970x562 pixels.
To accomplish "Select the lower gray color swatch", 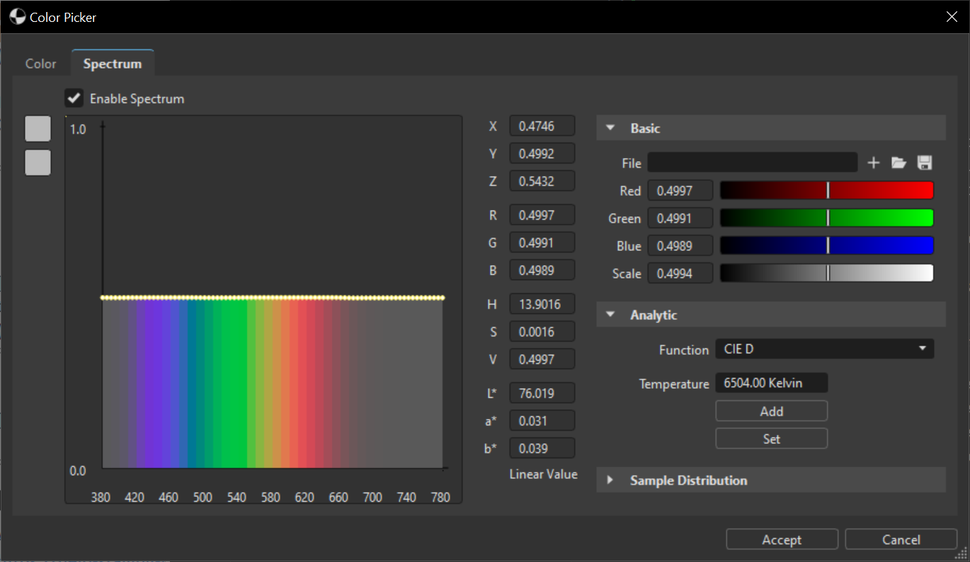I will click(x=38, y=162).
